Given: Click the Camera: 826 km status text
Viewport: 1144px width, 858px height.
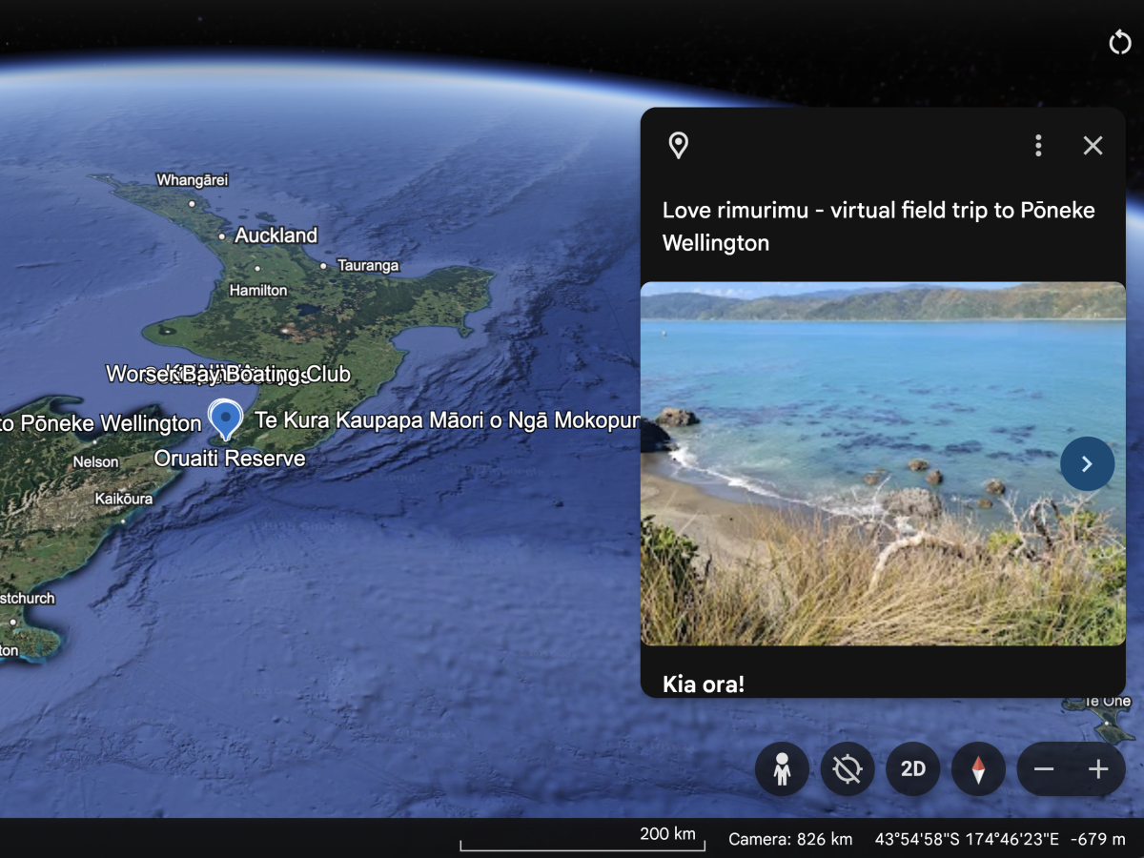Looking at the screenshot, I should (790, 839).
